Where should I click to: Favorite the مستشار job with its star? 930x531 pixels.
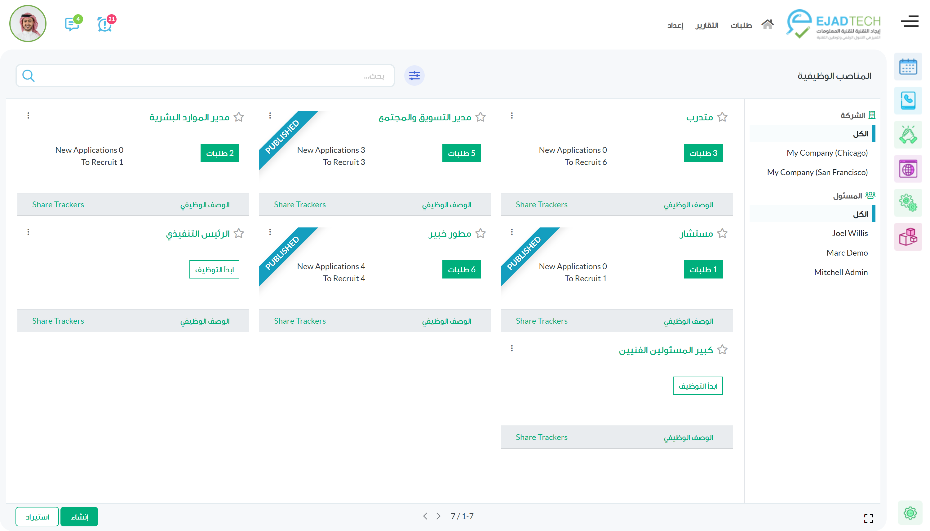722,233
